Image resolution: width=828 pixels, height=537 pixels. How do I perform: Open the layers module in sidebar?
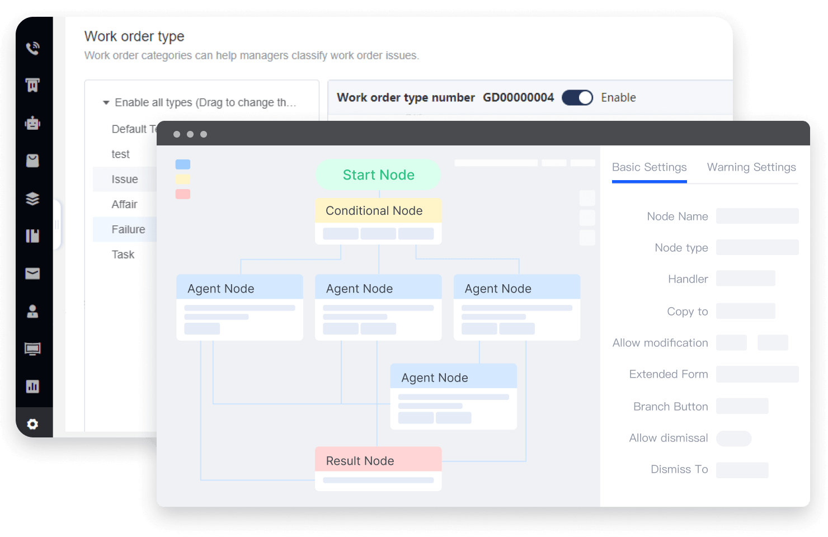pyautogui.click(x=32, y=198)
